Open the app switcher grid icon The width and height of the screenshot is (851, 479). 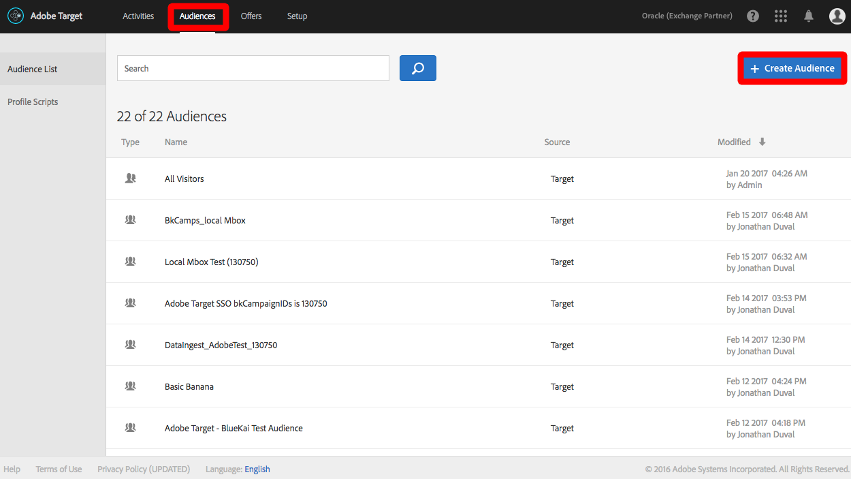(x=781, y=16)
